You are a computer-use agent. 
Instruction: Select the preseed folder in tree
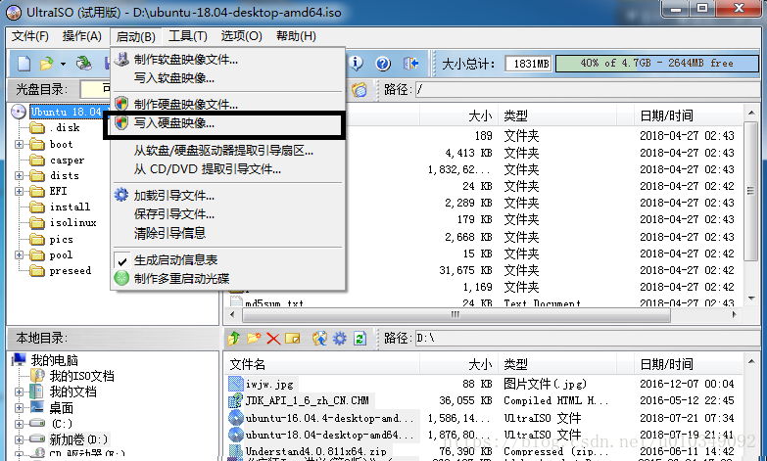70,271
